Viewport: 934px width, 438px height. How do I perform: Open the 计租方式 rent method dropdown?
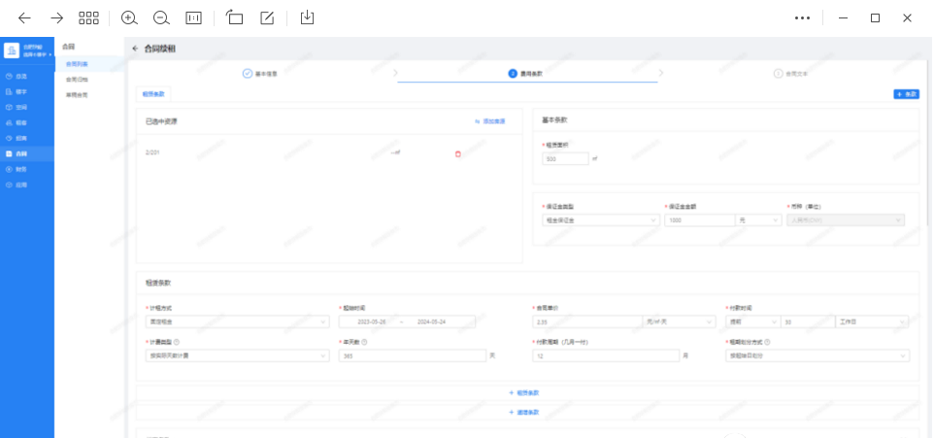237,321
